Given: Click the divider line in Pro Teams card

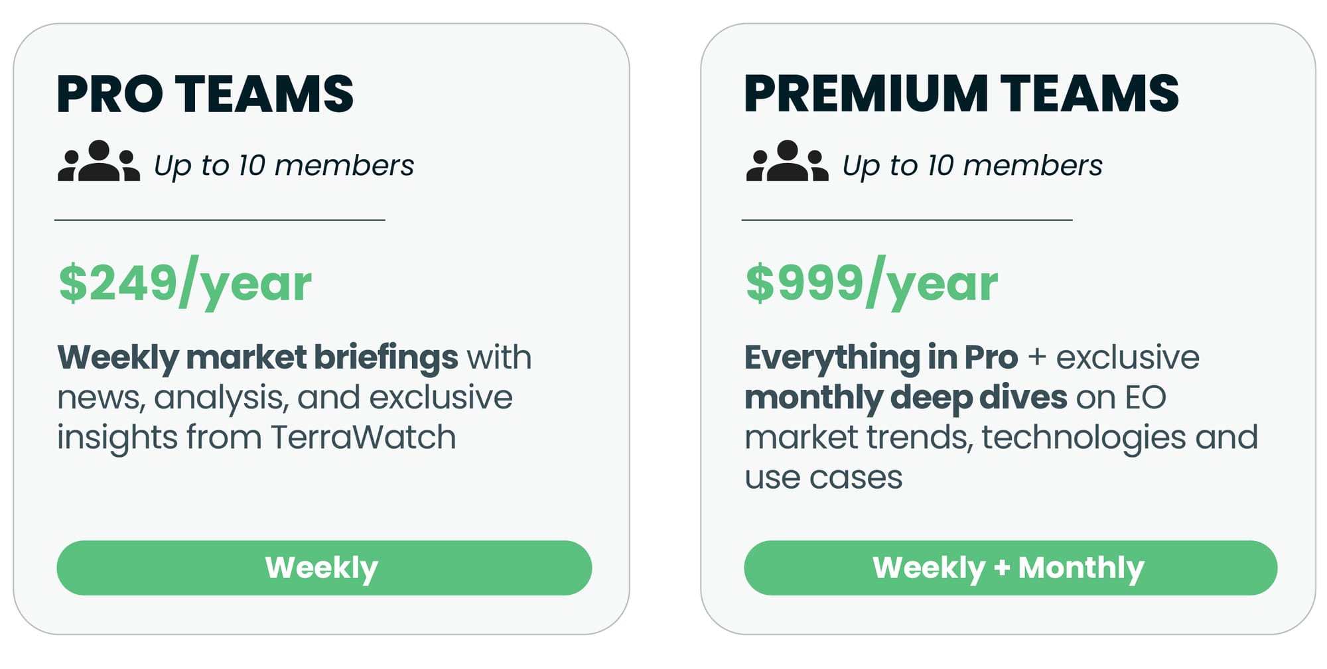Looking at the screenshot, I should (220, 219).
